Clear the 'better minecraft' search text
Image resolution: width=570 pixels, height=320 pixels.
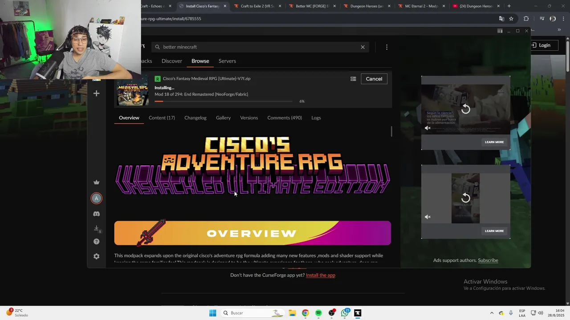[362, 47]
